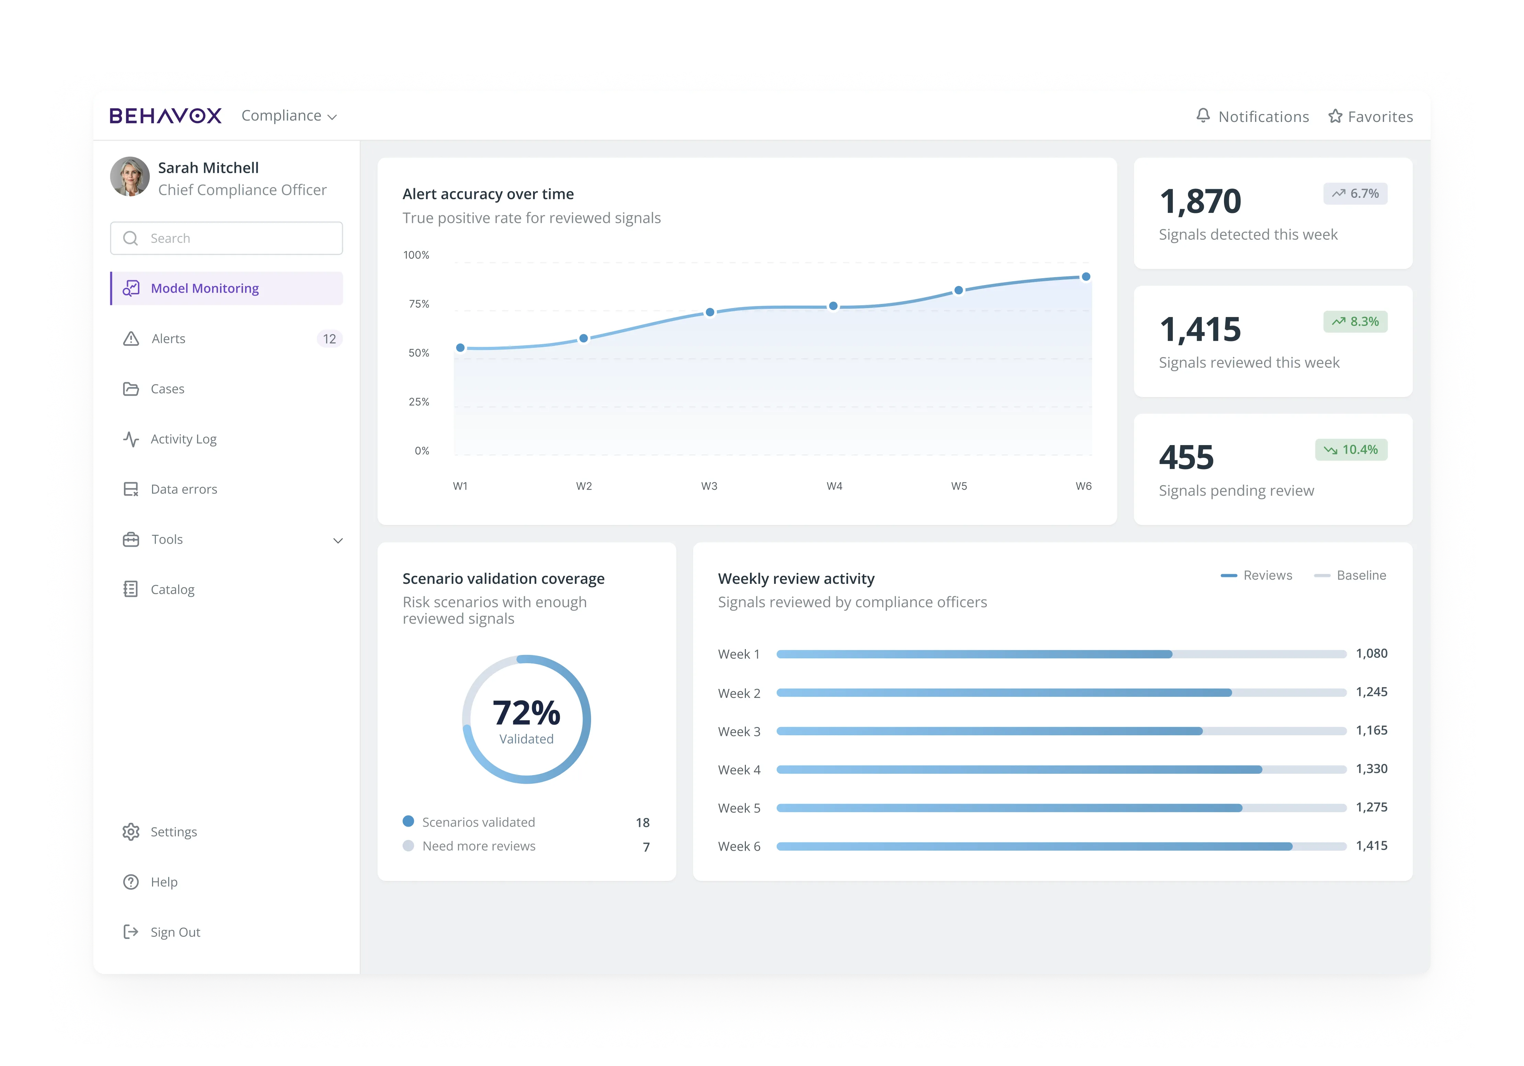Expand the Tools chevron arrow

(x=338, y=541)
